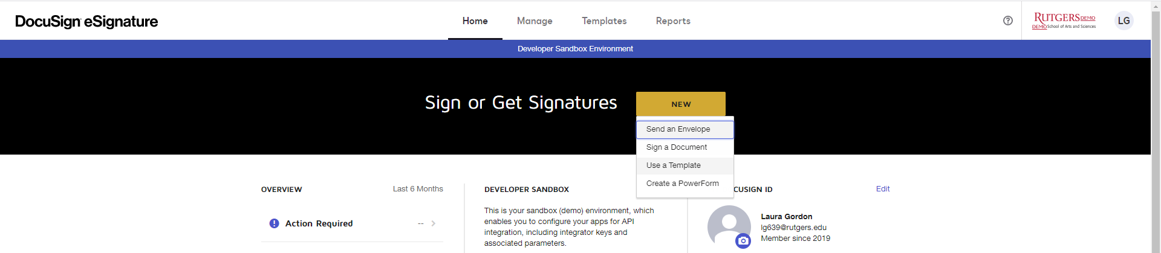
Task: Open the NEW dropdown button
Action: 681,104
